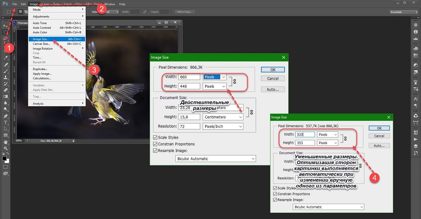
Task: Click the foreground color swatch
Action: 5,158
